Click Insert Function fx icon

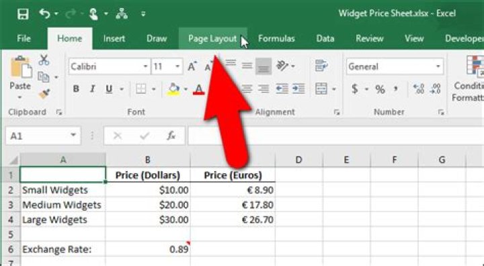pos(171,136)
